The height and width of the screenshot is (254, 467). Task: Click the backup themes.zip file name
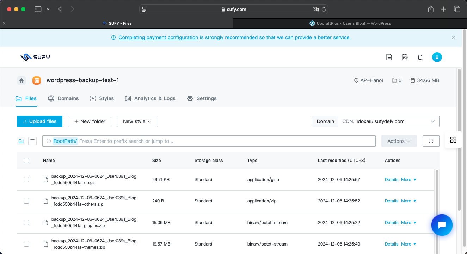[x=94, y=244]
